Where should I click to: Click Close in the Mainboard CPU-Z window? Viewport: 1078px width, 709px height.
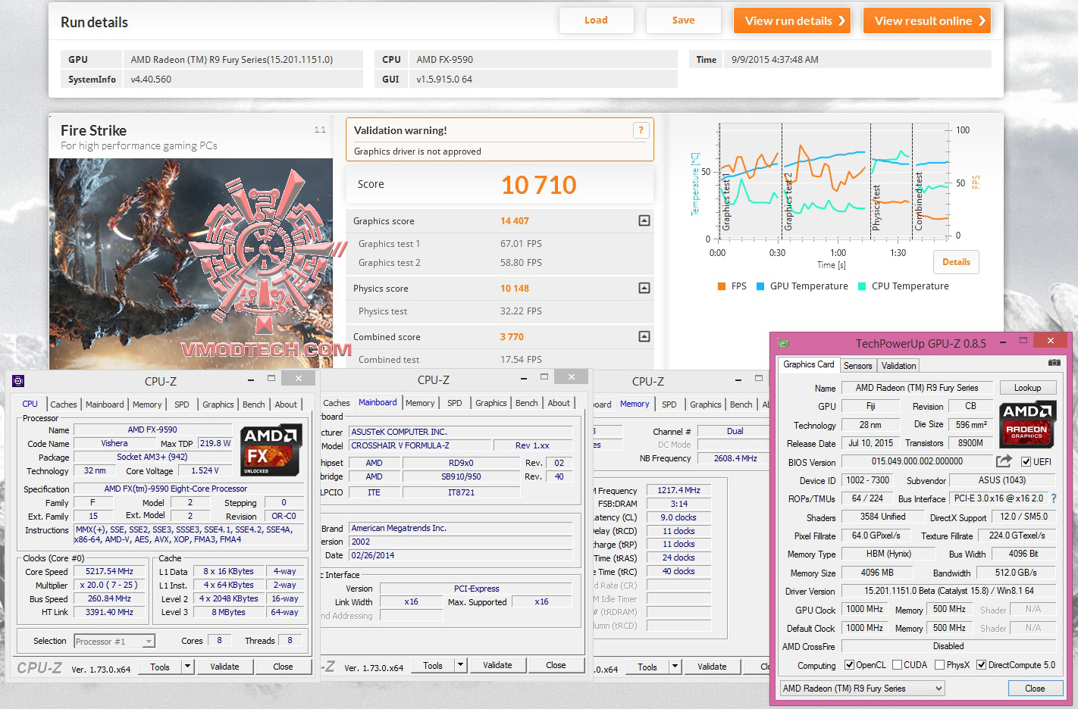coord(556,665)
